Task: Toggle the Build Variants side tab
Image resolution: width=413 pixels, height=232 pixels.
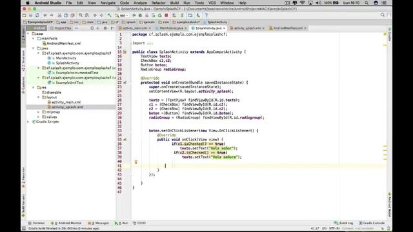Action: click(23, 206)
